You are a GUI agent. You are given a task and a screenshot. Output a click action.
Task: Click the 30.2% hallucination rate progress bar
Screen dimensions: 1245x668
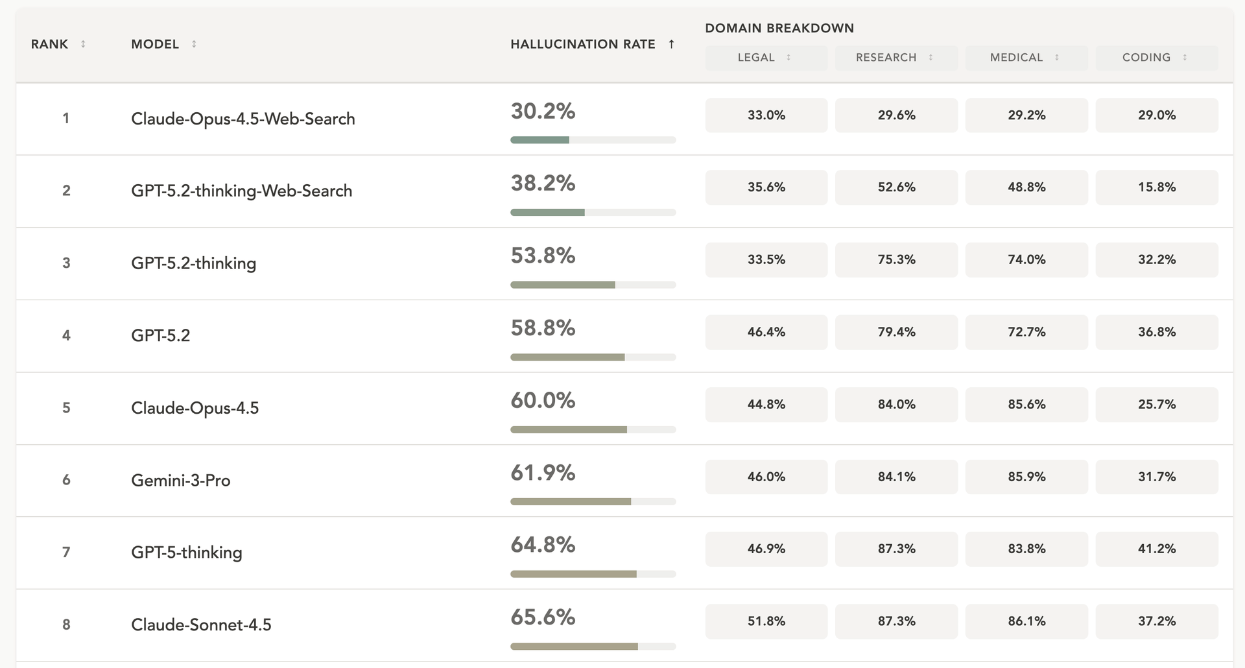[593, 140]
